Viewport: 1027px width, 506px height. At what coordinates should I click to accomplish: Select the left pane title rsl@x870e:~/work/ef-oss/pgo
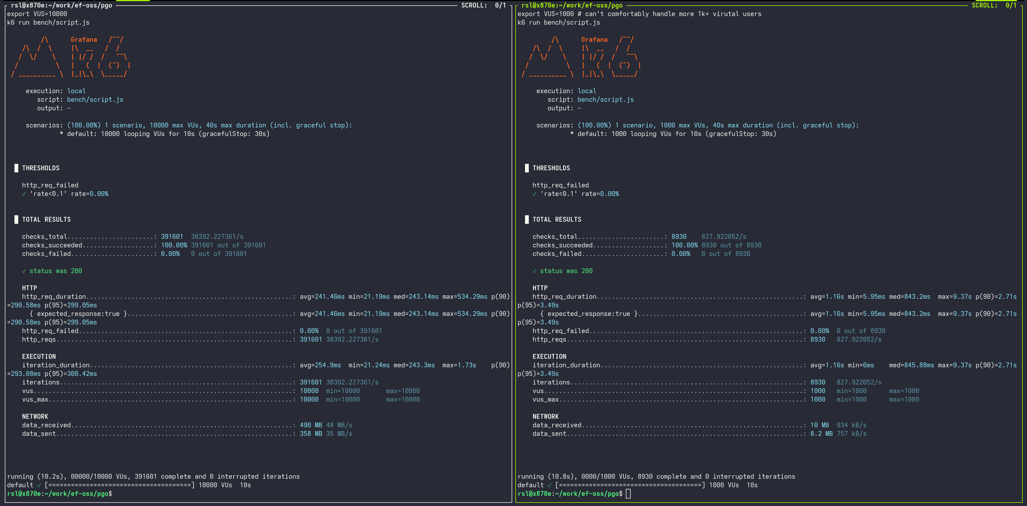pos(61,5)
